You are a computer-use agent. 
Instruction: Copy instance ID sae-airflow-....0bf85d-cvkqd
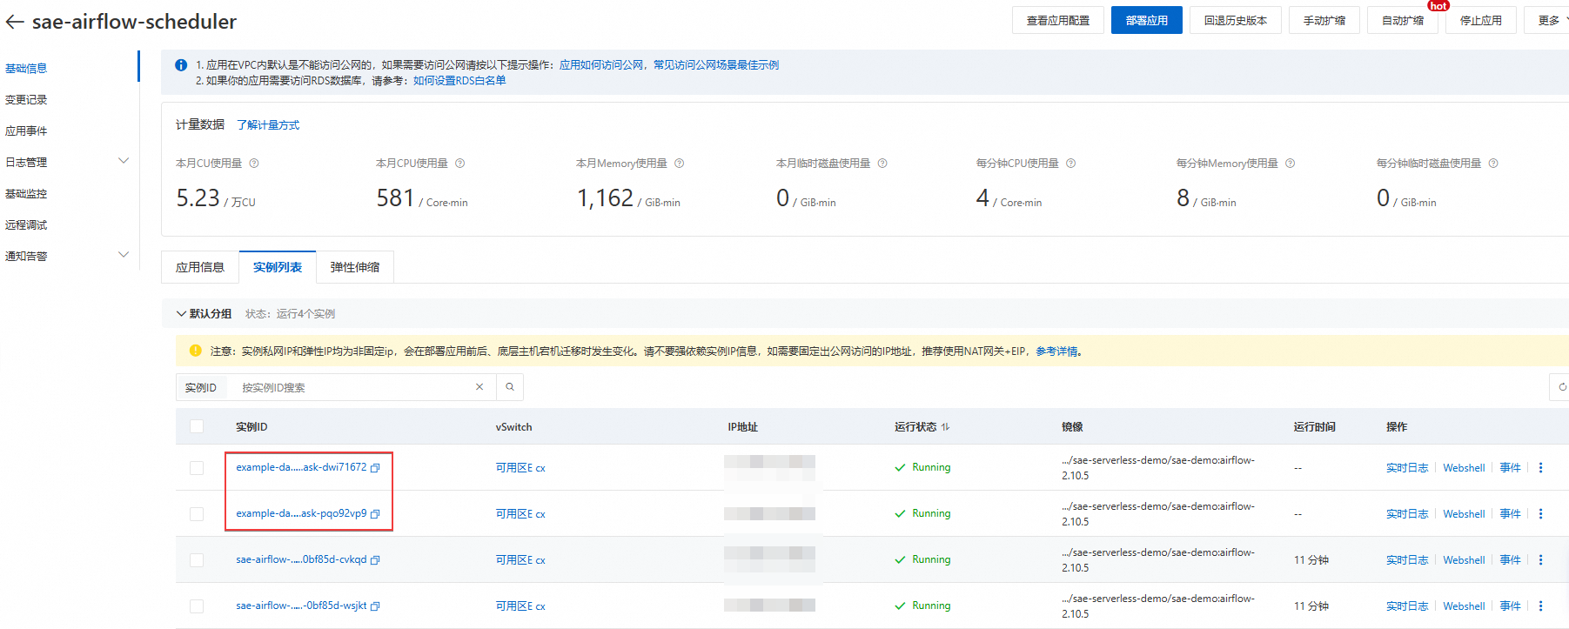click(376, 560)
